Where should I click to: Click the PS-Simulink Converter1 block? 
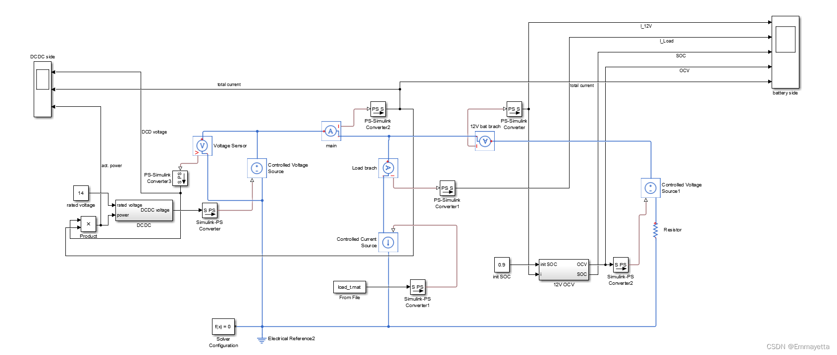(x=447, y=188)
